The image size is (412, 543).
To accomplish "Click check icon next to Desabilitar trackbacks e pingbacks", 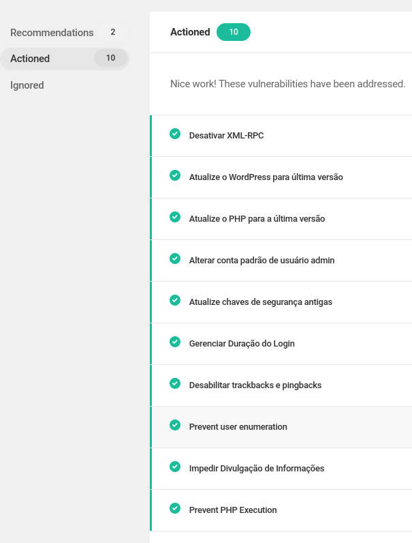I will point(175,383).
